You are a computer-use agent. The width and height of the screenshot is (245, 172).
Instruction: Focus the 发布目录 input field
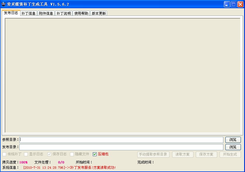pyautogui.click(x=121, y=147)
